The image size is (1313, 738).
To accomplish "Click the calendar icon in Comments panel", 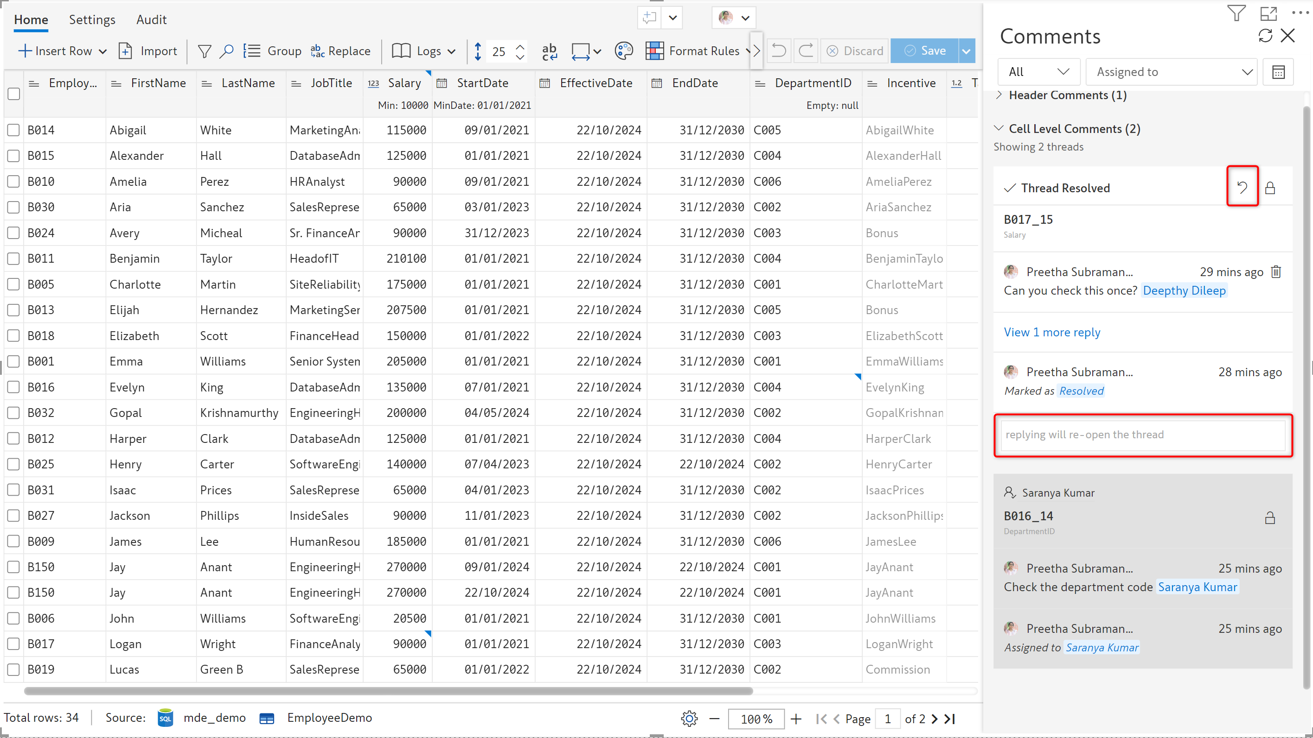I will tap(1278, 72).
